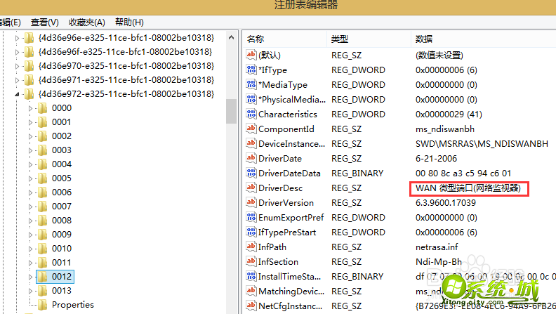This screenshot has width=556, height=314.
Task: Click the REG_BINARY type of DriverDateData
Action: [357, 173]
